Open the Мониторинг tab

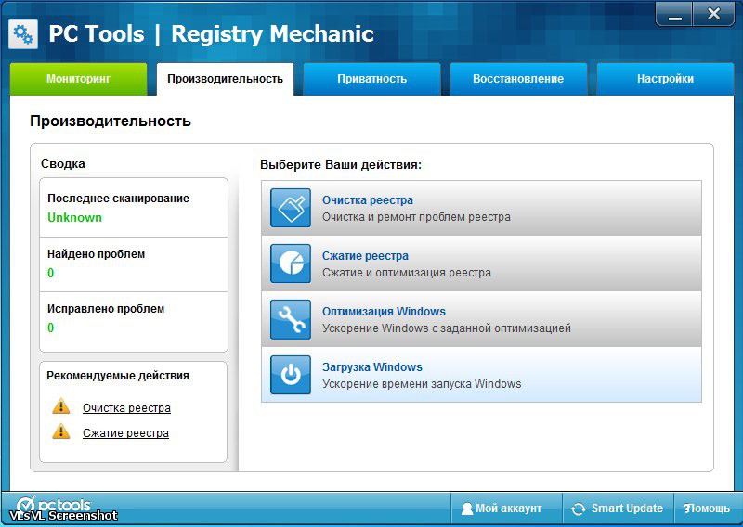(x=78, y=79)
